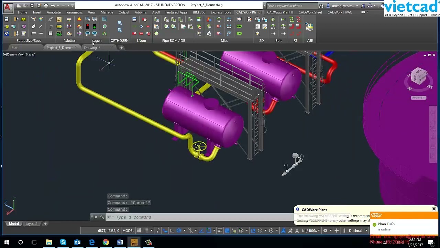Open the Annotate ribbon tab
Screen dimensions: 440x248
coord(54,12)
